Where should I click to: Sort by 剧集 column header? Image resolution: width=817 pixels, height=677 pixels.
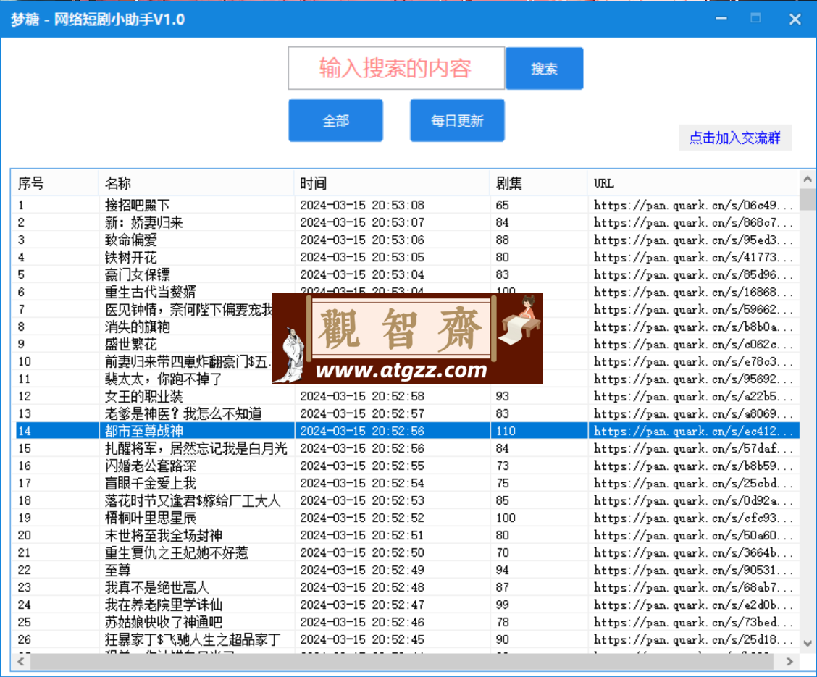(x=539, y=183)
